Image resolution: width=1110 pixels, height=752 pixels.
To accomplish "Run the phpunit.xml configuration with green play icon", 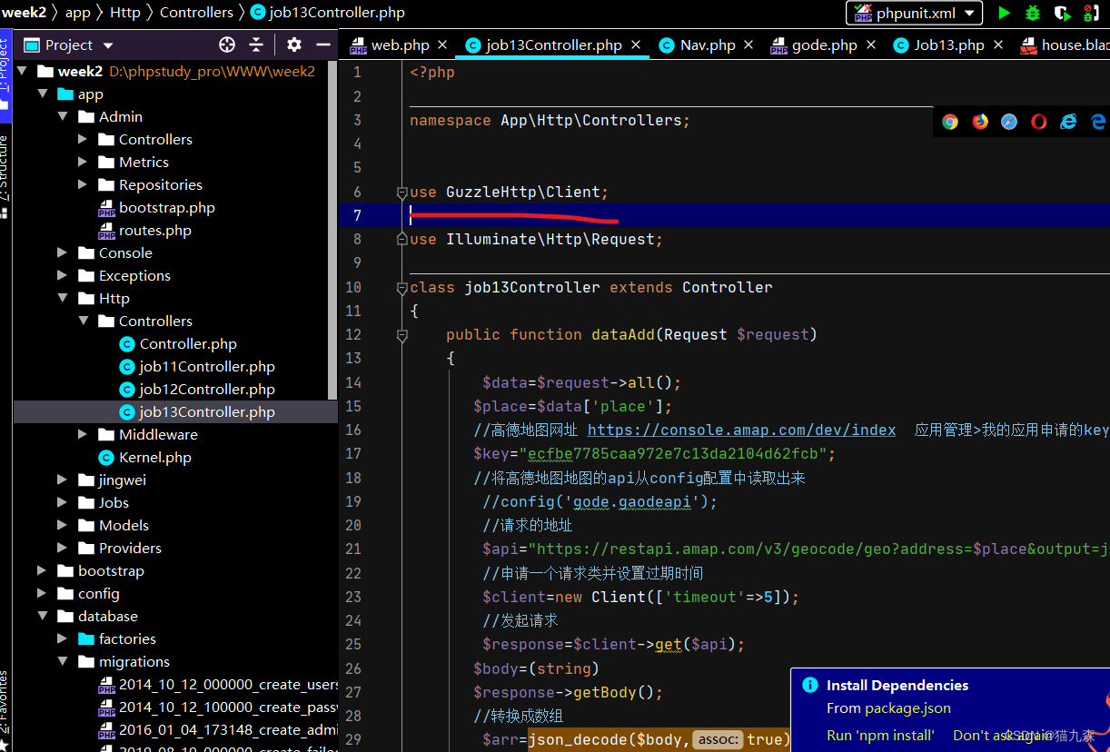I will coord(1003,13).
